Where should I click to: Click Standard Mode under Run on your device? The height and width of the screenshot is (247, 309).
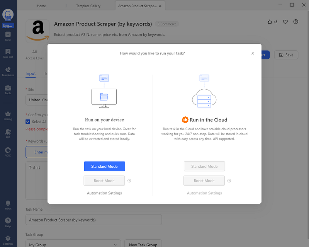(104, 166)
